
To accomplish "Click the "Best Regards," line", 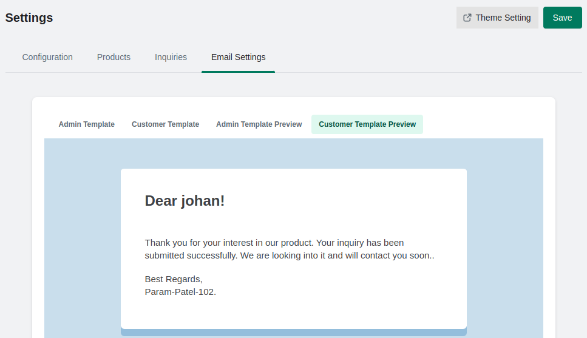I will pos(174,279).
